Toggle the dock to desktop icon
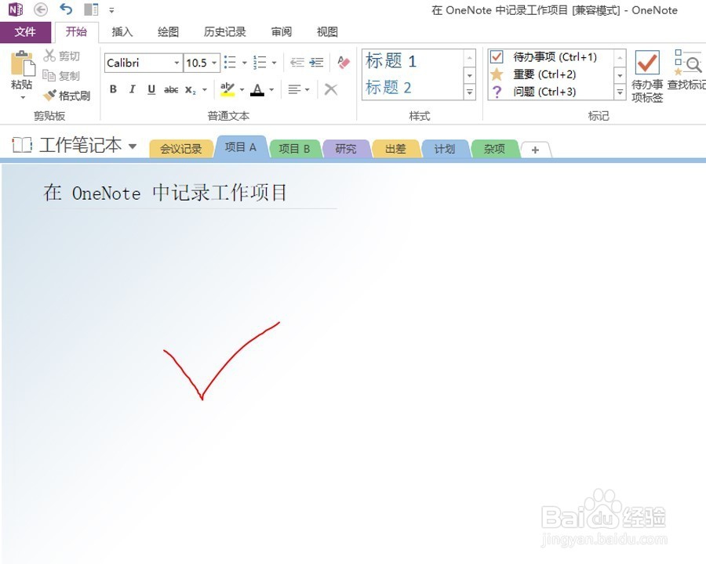The height and width of the screenshot is (564, 706). coord(92,9)
